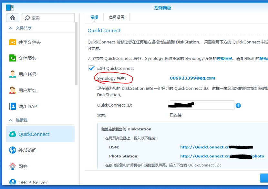Open User accounts icon
The width and height of the screenshot is (268, 189).
[13, 74]
